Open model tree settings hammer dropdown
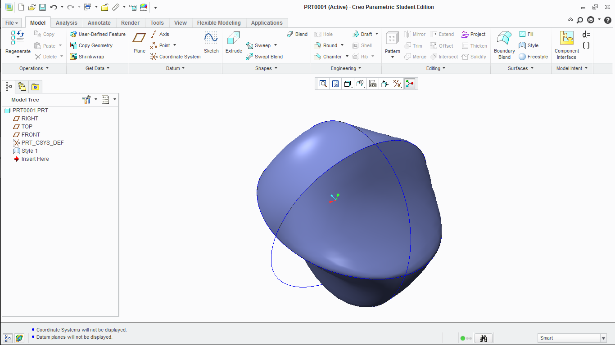This screenshot has width=615, height=345. coord(90,100)
